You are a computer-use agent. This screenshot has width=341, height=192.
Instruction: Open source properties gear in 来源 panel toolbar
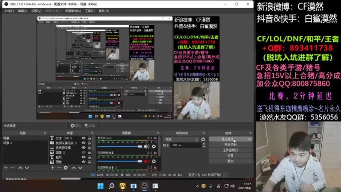tap(66, 168)
